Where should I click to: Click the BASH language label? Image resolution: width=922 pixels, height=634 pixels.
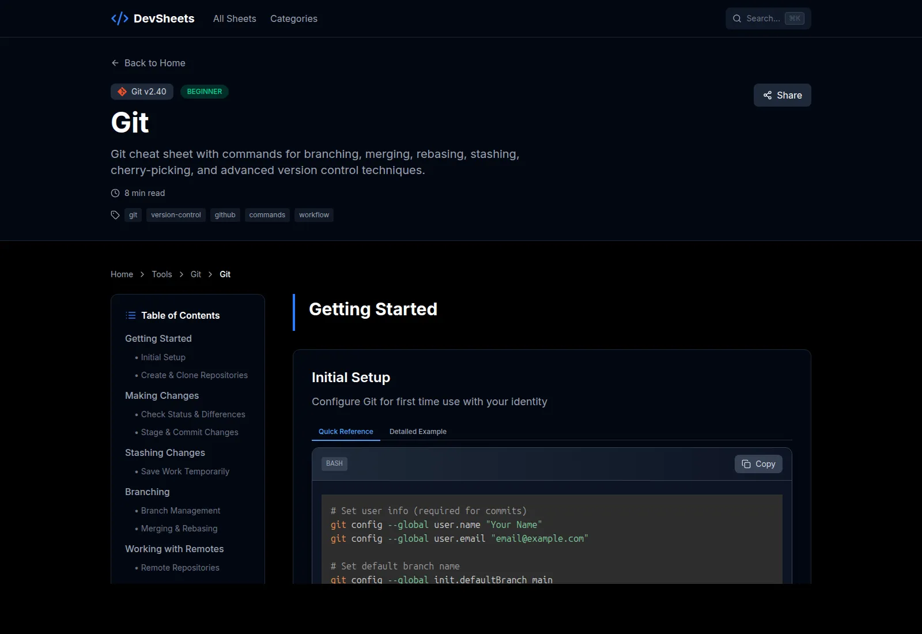[334, 463]
